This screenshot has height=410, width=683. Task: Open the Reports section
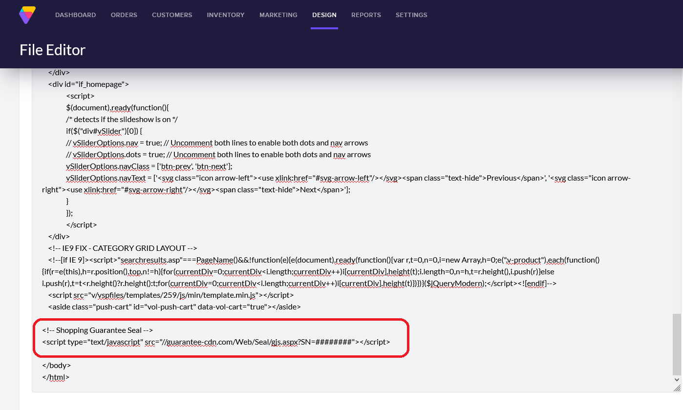366,15
